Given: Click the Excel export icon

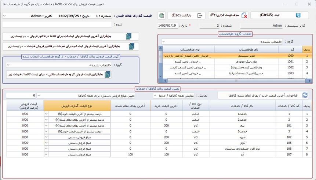Looking at the screenshot, I should coord(161,15).
